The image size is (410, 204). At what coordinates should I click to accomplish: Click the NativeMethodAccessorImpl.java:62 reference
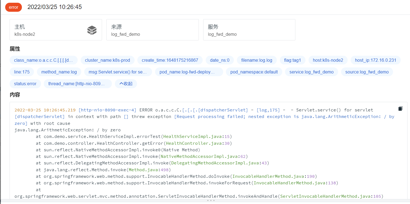coord(203,156)
